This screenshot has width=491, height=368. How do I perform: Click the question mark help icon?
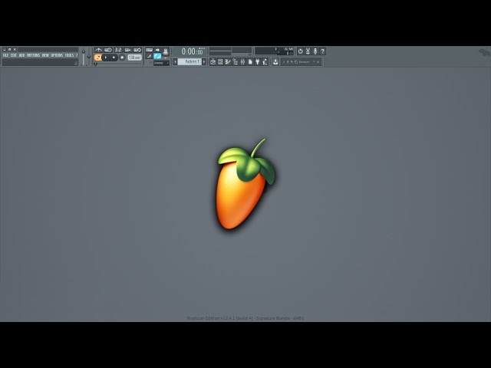pos(322,51)
